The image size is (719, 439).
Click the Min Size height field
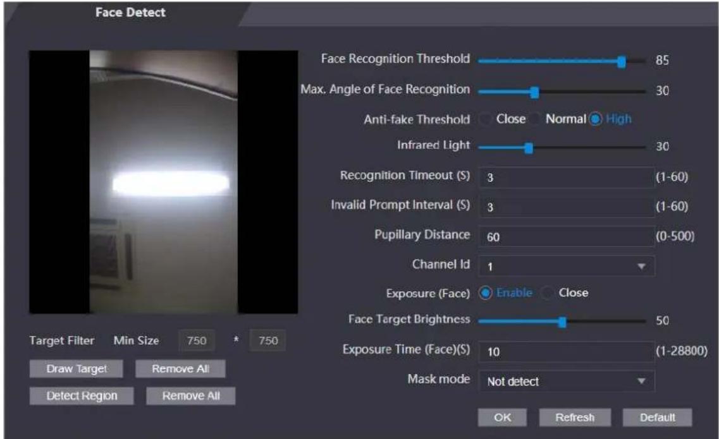267,340
